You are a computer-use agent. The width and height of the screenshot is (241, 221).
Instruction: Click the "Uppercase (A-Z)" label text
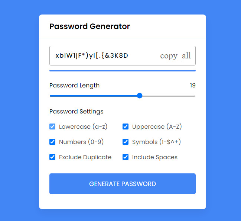pyautogui.click(x=157, y=126)
